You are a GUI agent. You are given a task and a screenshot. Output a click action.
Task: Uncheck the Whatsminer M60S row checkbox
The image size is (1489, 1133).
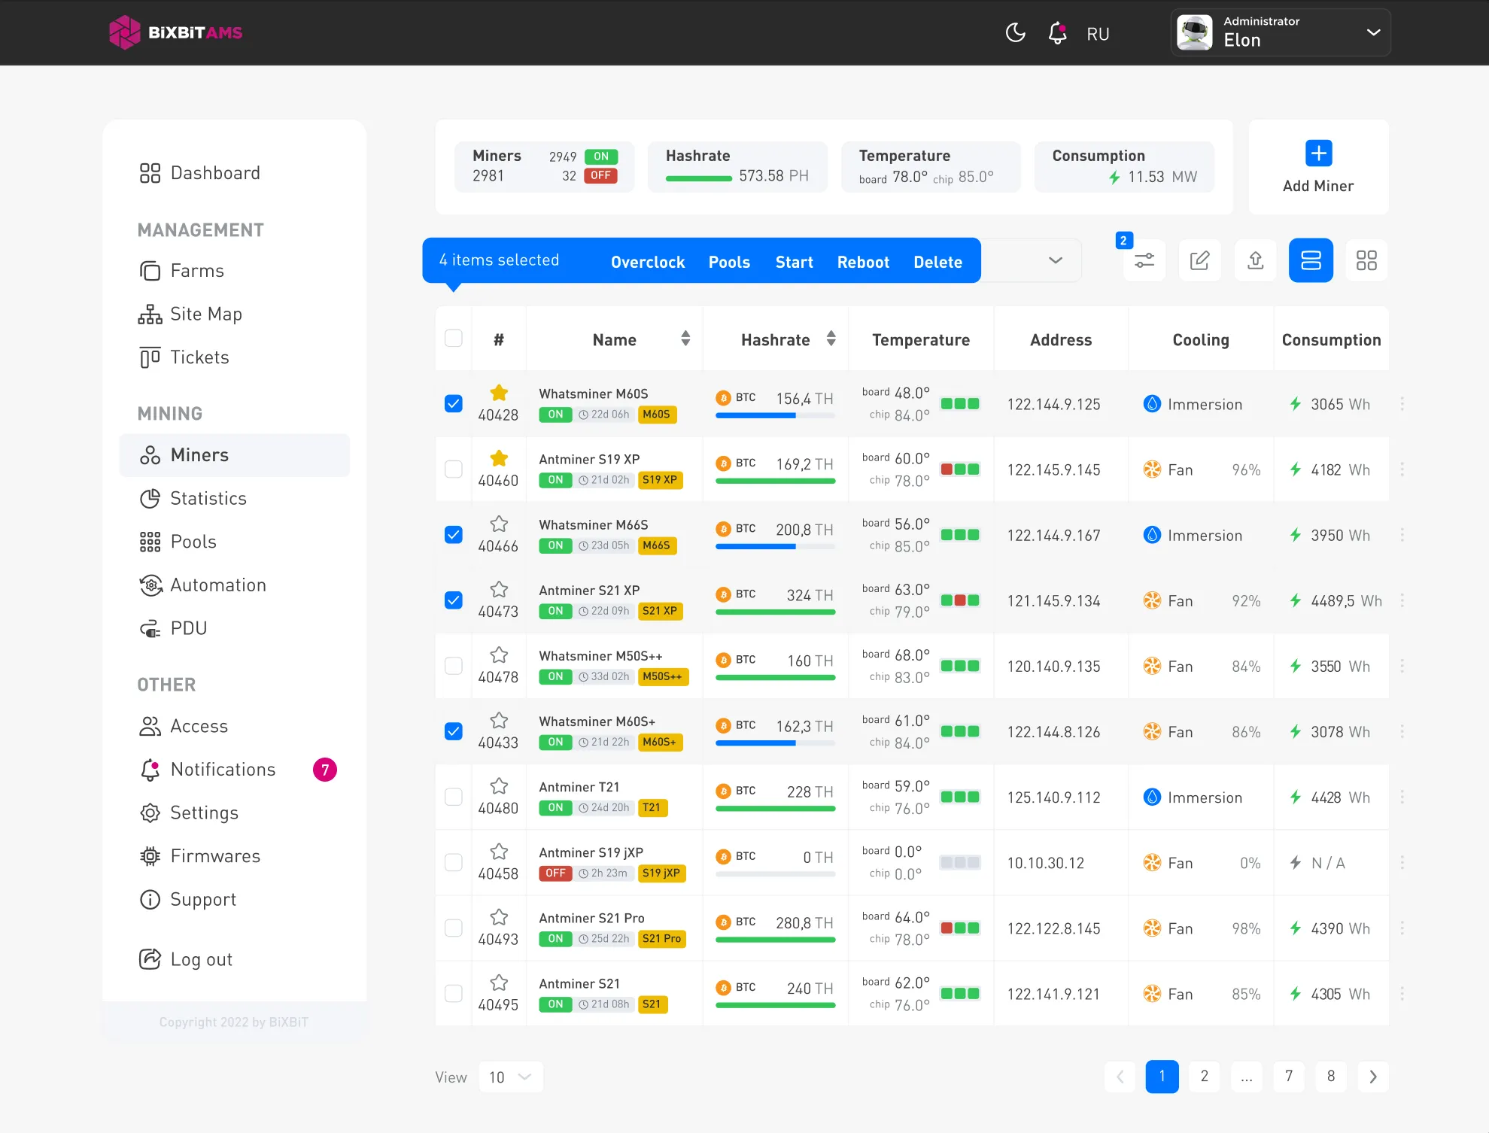(x=454, y=404)
